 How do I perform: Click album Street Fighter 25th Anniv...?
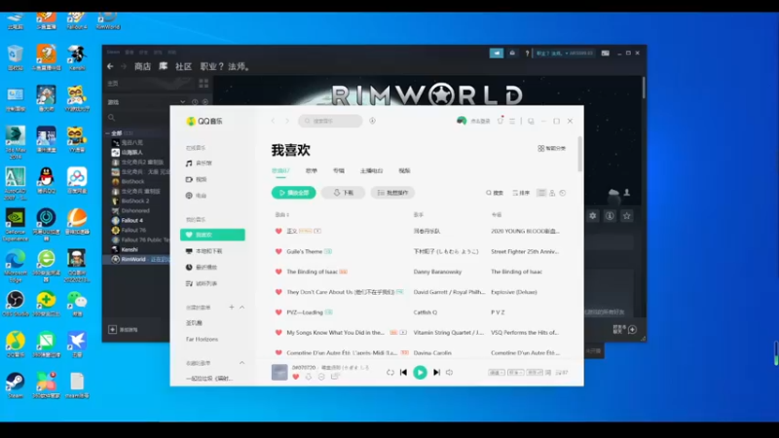click(x=525, y=251)
